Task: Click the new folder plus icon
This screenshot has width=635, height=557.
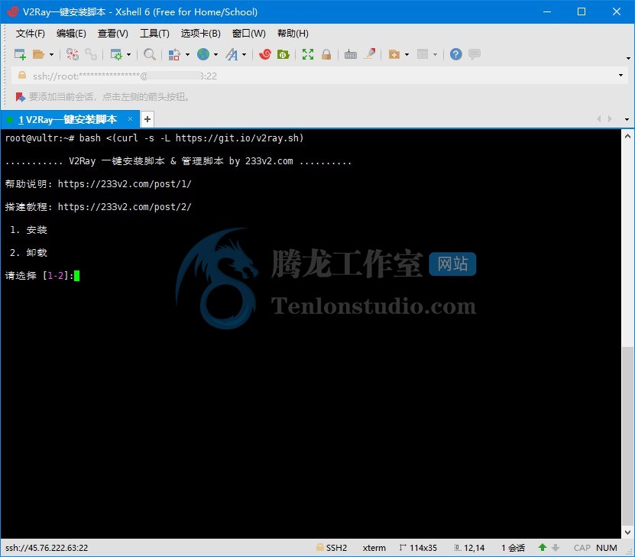Action: (x=394, y=54)
